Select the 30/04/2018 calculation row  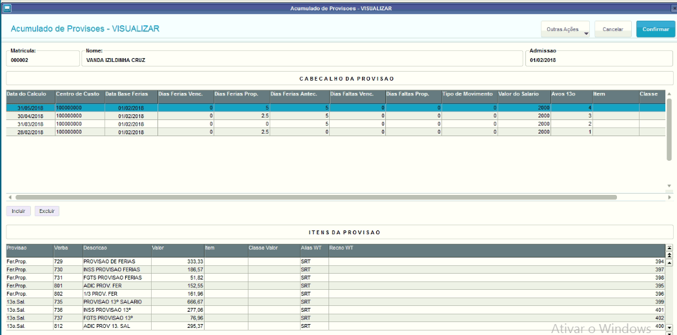(336, 116)
